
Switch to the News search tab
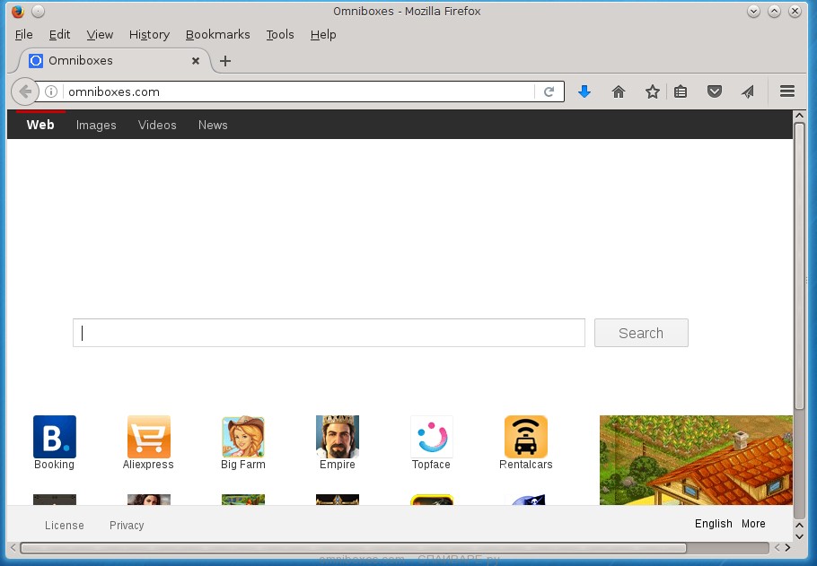[x=212, y=125]
